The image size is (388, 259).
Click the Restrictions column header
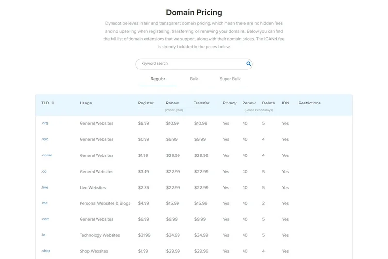click(309, 103)
